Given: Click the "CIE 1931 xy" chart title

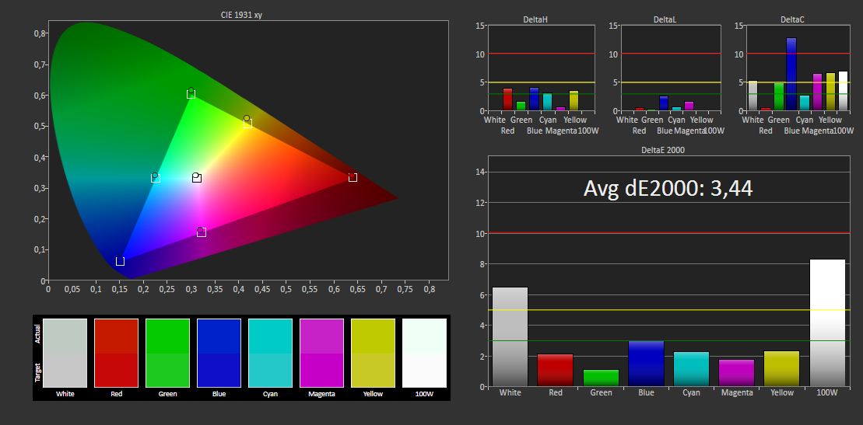Looking at the screenshot, I should [x=241, y=15].
